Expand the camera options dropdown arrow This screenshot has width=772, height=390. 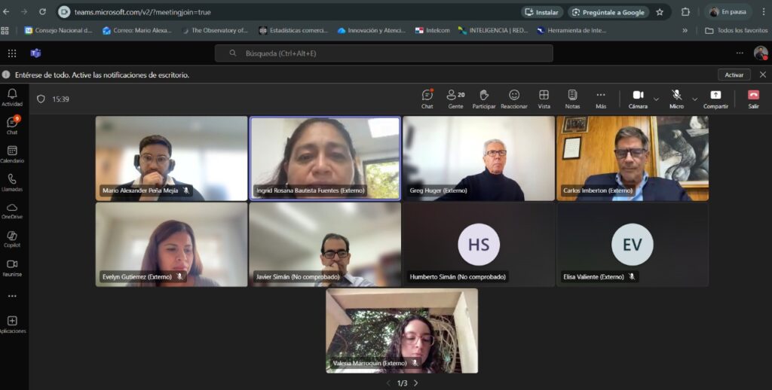[x=656, y=99]
